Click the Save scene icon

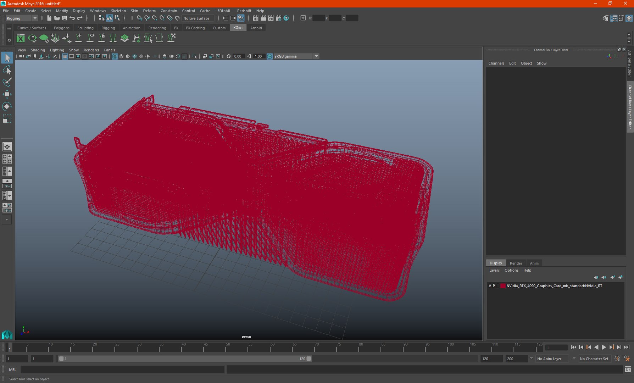65,18
